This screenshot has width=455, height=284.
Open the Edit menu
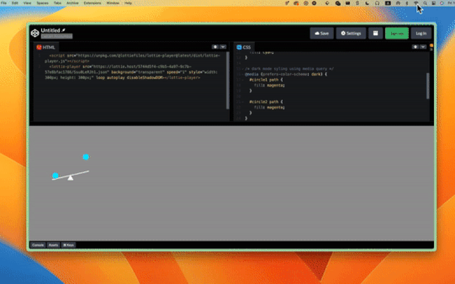pyautogui.click(x=15, y=3)
